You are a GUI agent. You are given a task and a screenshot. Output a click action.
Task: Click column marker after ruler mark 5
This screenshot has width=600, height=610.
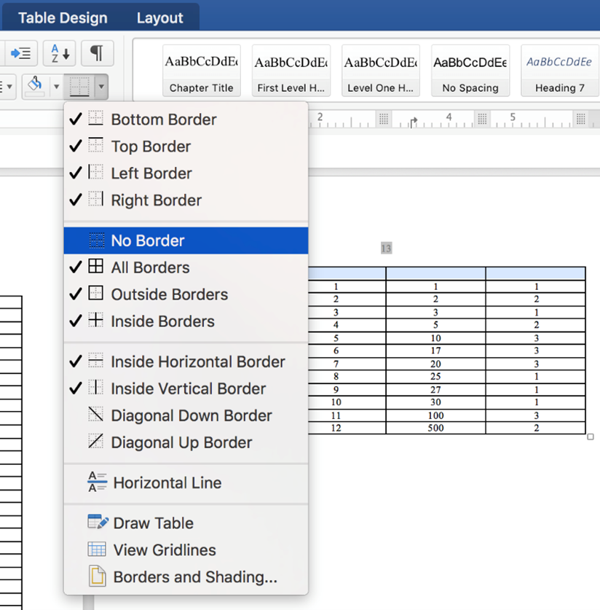click(x=580, y=119)
